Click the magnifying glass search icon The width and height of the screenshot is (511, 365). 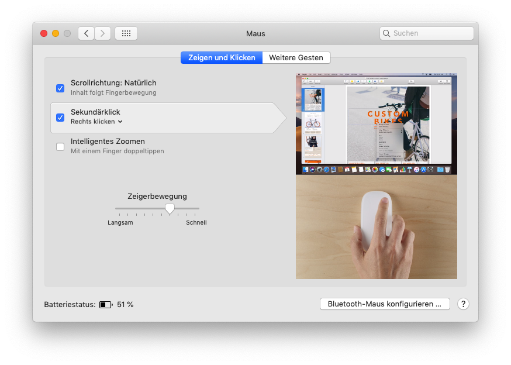point(387,33)
